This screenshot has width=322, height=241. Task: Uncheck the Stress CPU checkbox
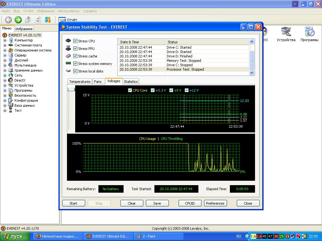(x=75, y=41)
